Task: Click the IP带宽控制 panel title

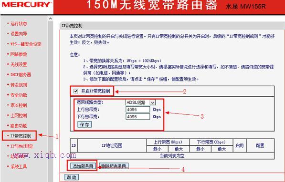Action: tap(72, 26)
